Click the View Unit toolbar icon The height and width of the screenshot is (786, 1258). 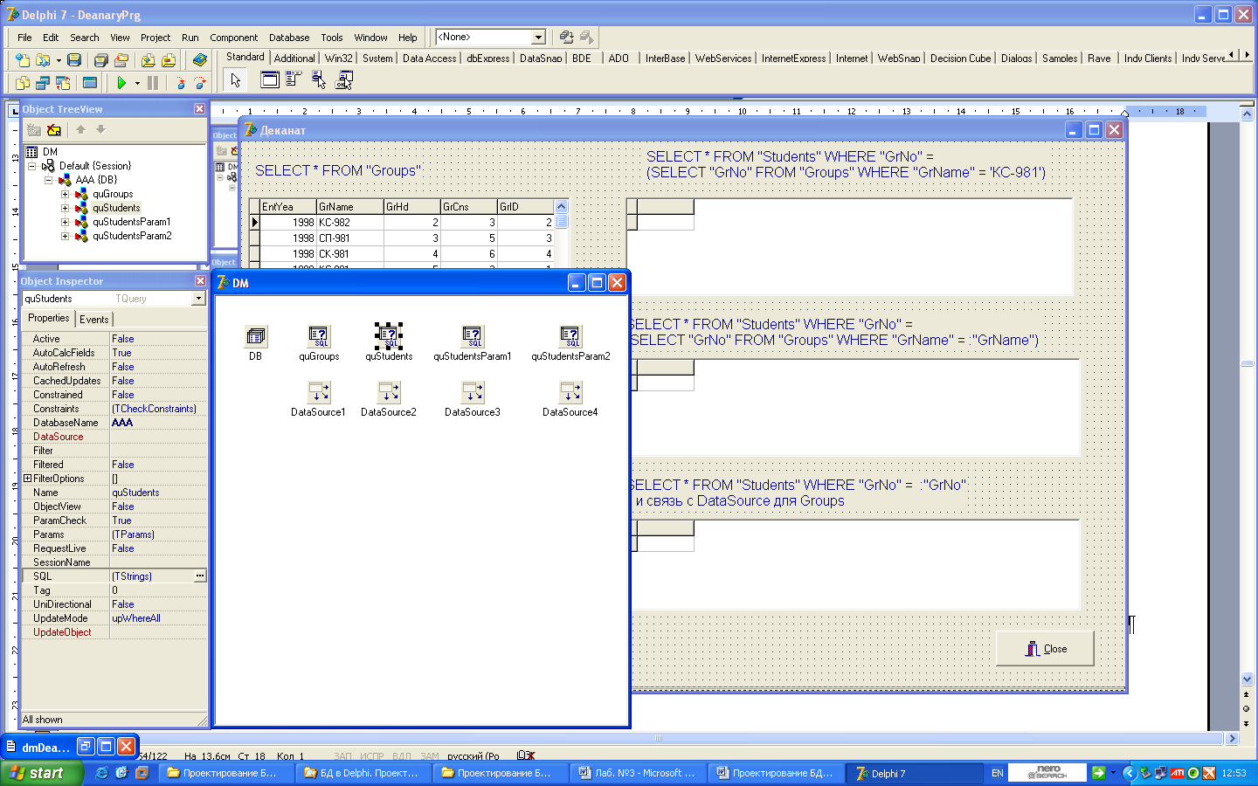(22, 83)
